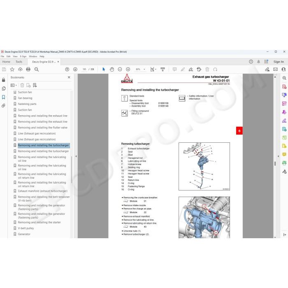Screen dimensions: 288x288
Task: Bookmark the document with the star icon
Action: (12, 69)
